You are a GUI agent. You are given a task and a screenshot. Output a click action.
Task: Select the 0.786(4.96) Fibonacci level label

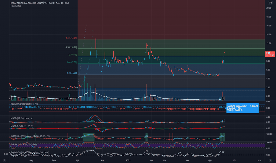coord(72,73)
